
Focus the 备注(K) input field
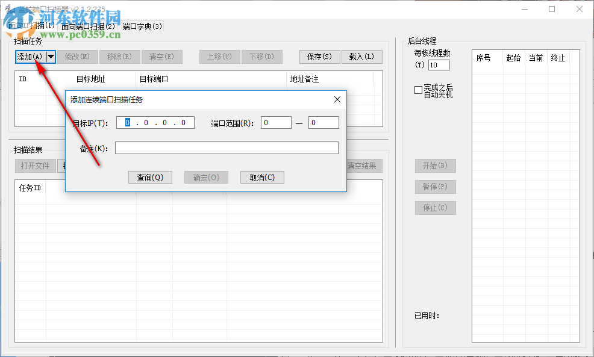pyautogui.click(x=227, y=148)
